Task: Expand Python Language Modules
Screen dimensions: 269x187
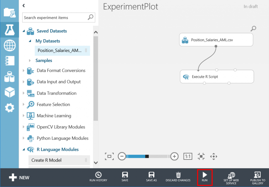Action: tap(23, 138)
